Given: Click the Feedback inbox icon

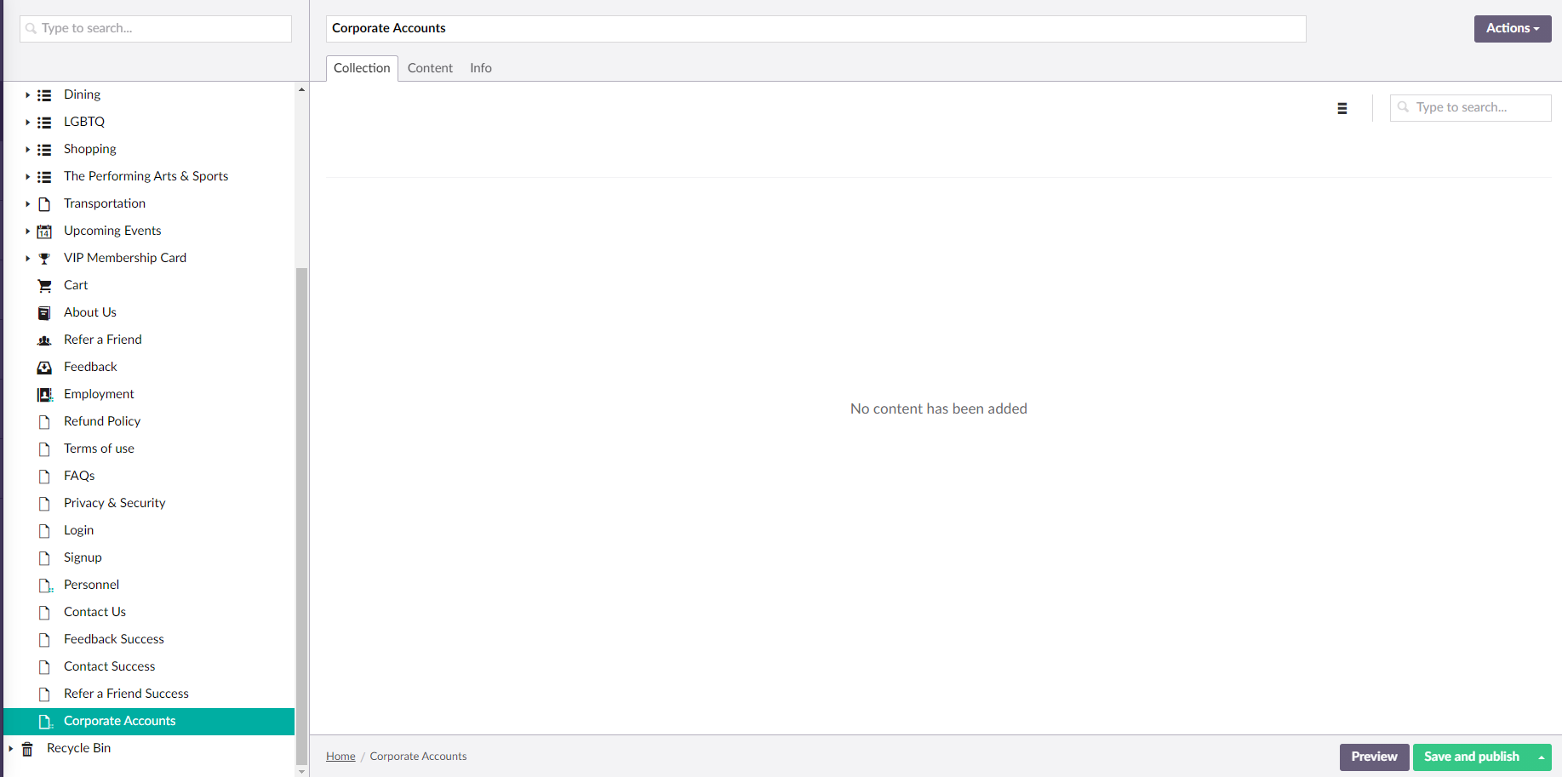Looking at the screenshot, I should pos(44,368).
